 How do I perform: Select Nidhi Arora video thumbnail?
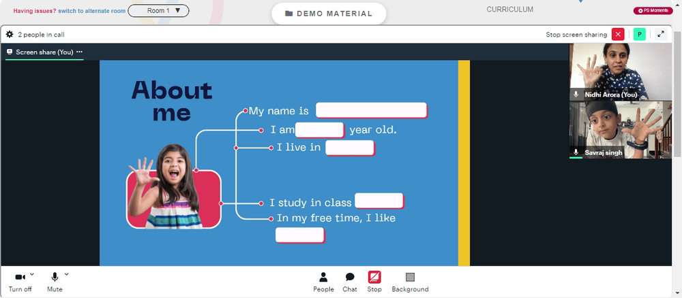(x=621, y=72)
